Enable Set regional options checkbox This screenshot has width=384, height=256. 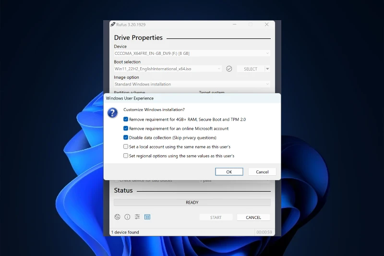[126, 156]
